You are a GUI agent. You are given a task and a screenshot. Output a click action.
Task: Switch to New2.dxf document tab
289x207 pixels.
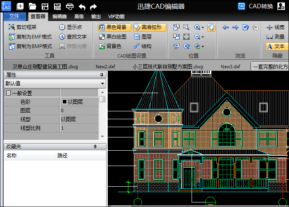(105, 67)
